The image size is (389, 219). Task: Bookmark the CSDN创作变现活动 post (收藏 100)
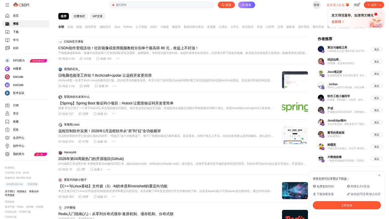104,59
